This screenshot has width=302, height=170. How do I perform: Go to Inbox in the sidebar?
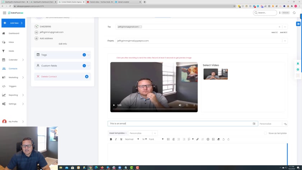coord(11,42)
